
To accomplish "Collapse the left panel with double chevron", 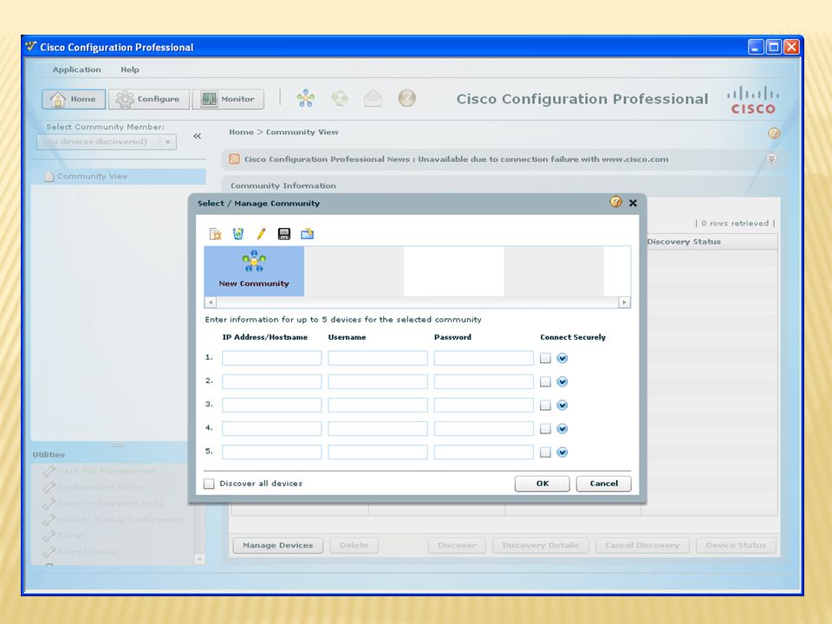I will pos(198,136).
